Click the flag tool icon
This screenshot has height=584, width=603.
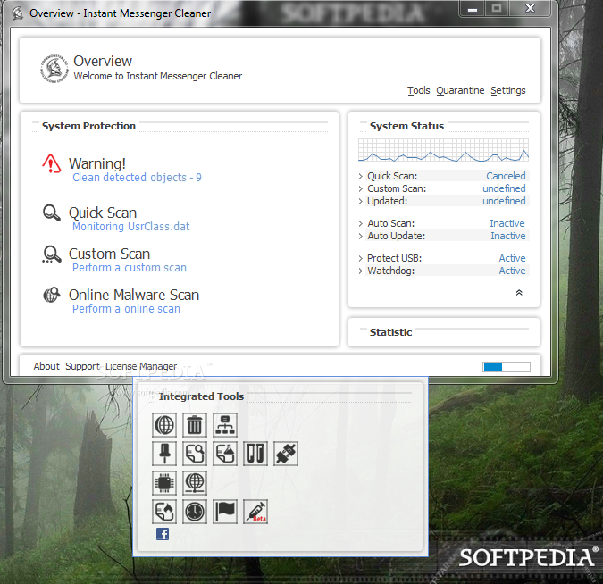coord(225,512)
